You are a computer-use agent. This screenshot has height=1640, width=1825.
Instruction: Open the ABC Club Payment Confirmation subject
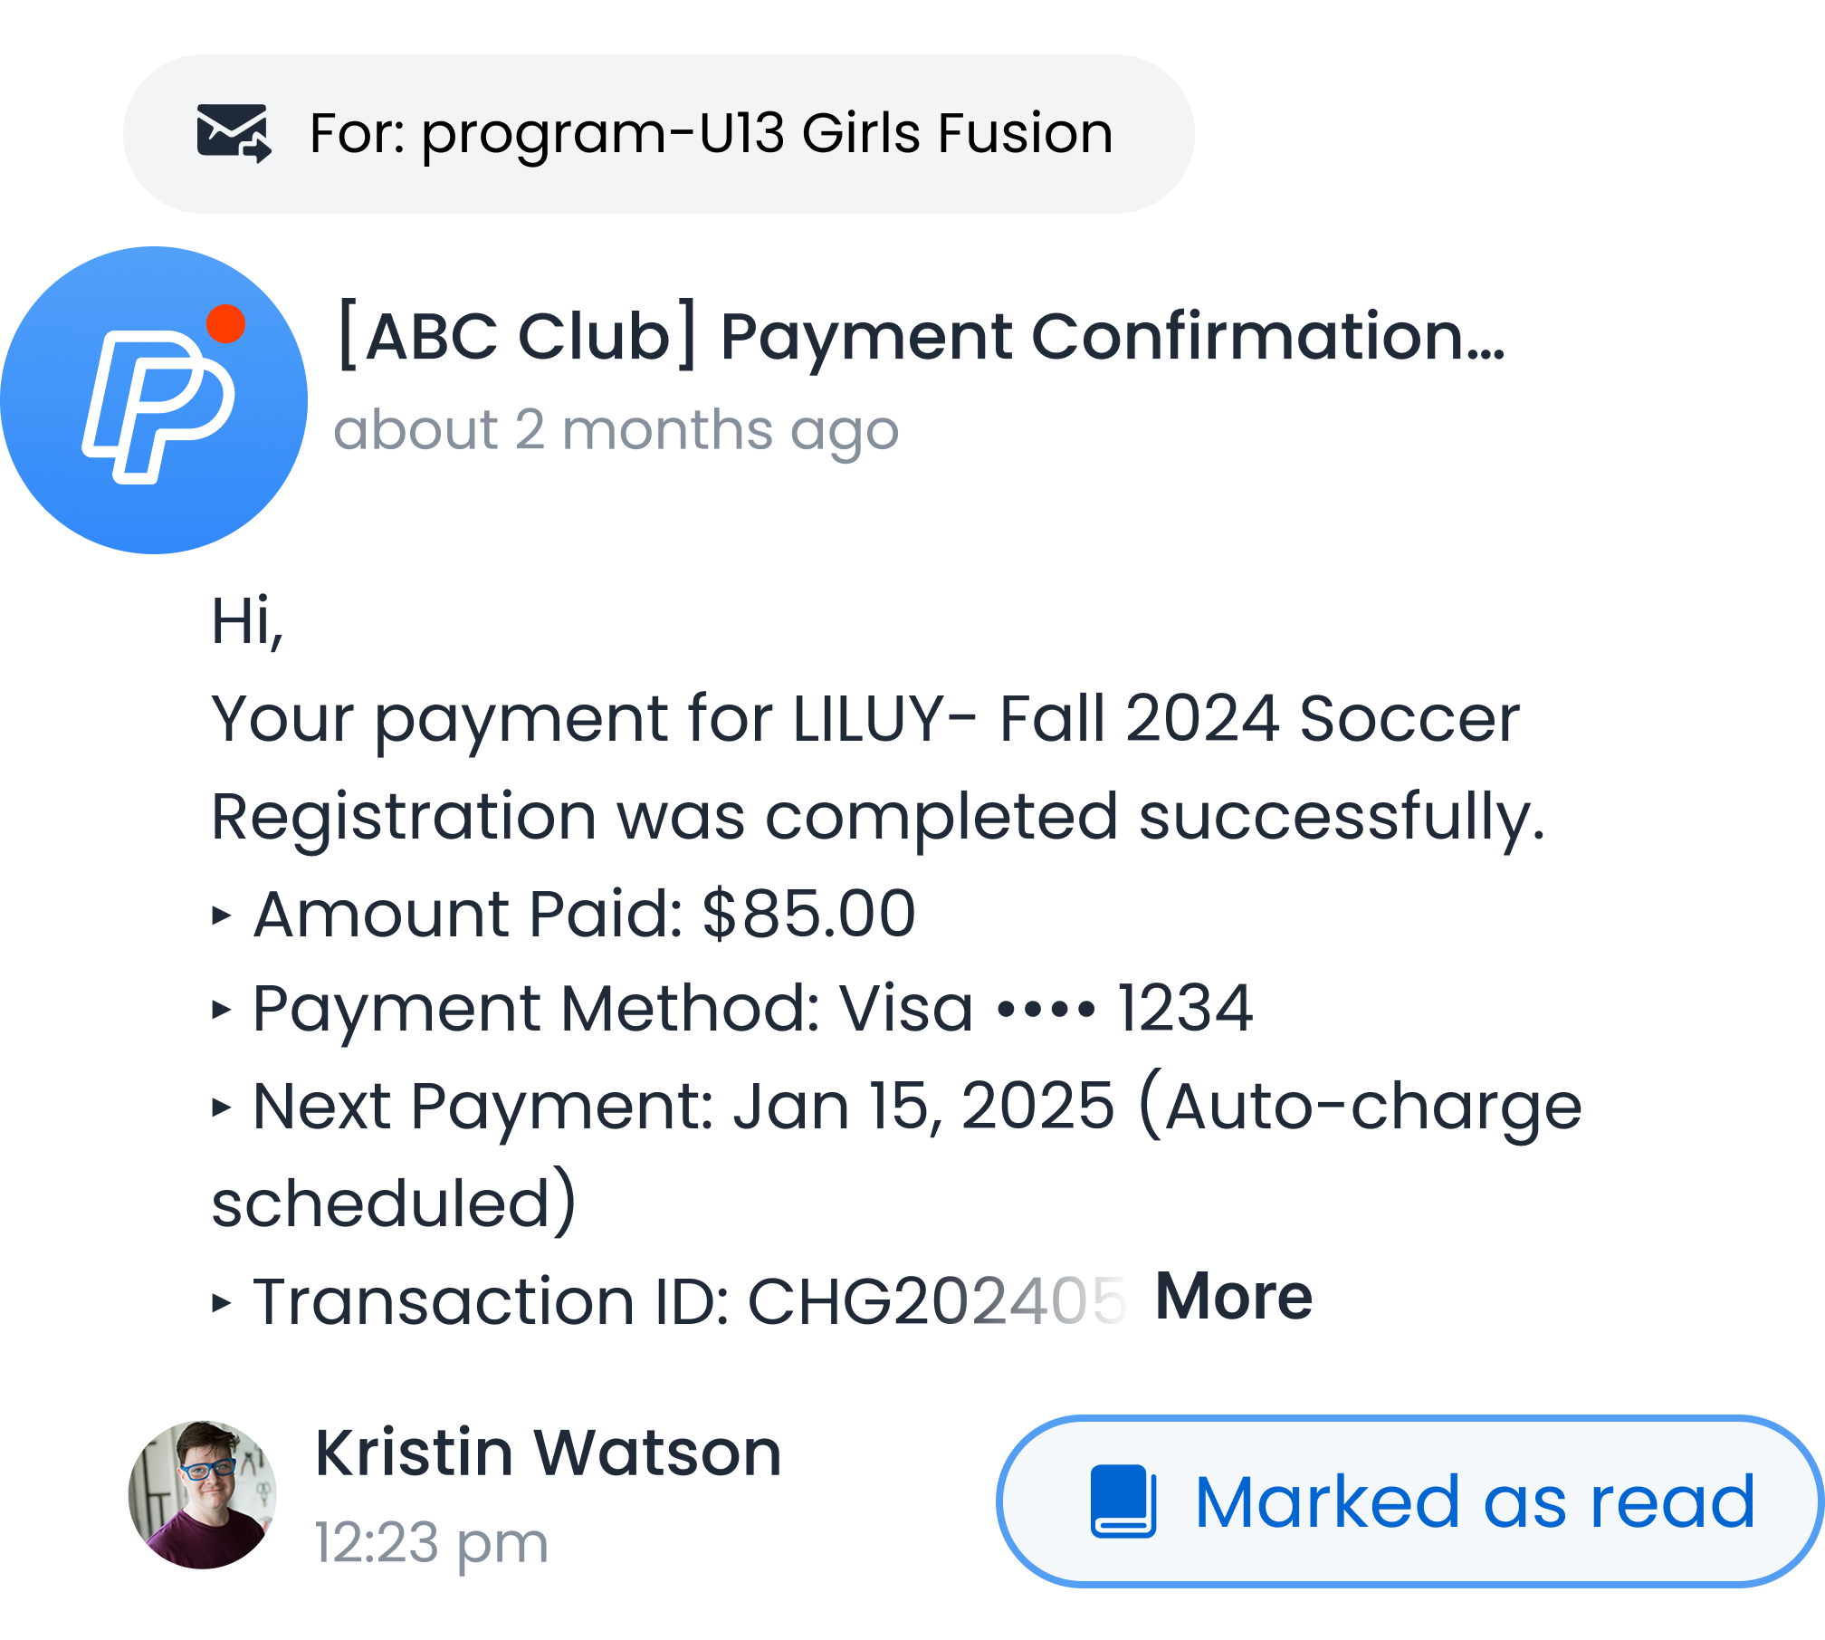922,337
